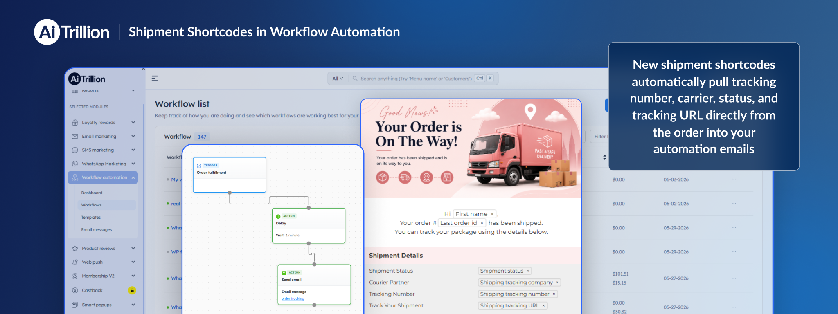
Task: Toggle the hamburger menu icon
Action: (x=155, y=78)
